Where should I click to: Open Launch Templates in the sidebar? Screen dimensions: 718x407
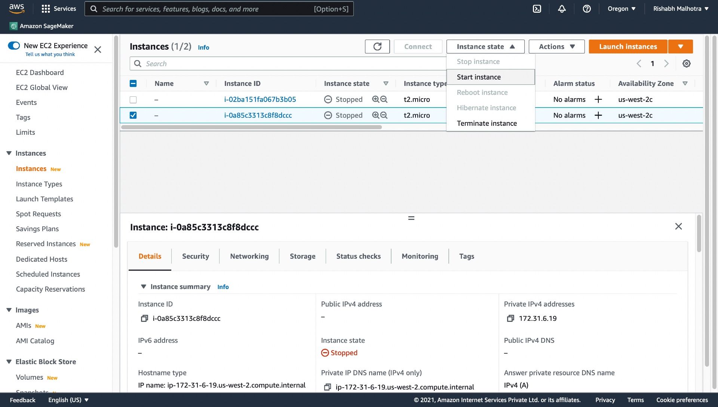pyautogui.click(x=45, y=199)
